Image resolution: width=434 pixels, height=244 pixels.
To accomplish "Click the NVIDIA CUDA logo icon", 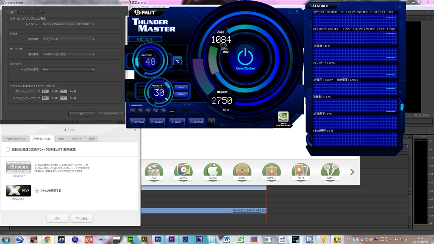I will tap(19, 167).
